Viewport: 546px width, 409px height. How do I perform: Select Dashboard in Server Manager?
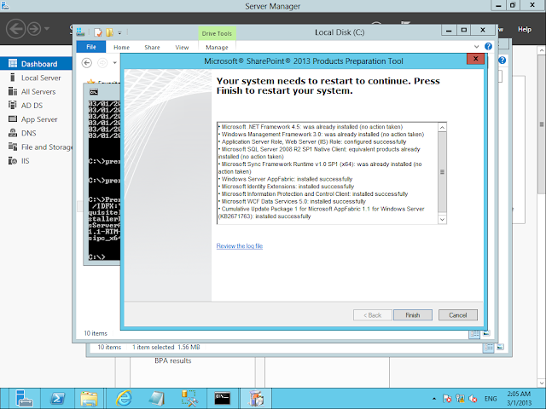tap(36, 64)
